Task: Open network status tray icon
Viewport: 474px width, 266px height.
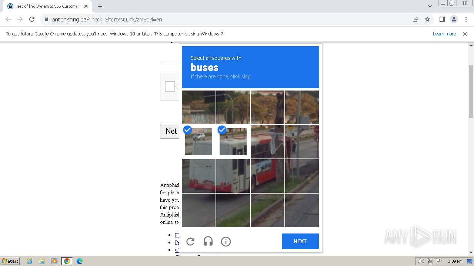Action: (x=430, y=261)
